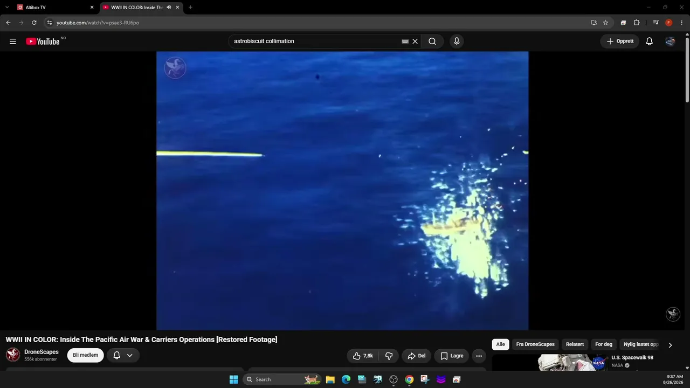Screen dimensions: 690x388
Task: Go forward in browser history
Action: pyautogui.click(x=21, y=23)
